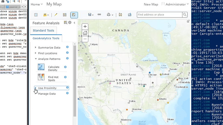Show info for Find Hot Spots
223x125 pixels.
coord(65,77)
